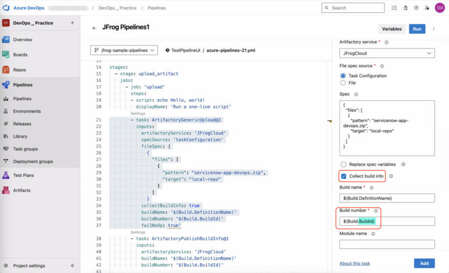Select the Task Configuration radio button
The image size is (449, 273).
tap(343, 76)
